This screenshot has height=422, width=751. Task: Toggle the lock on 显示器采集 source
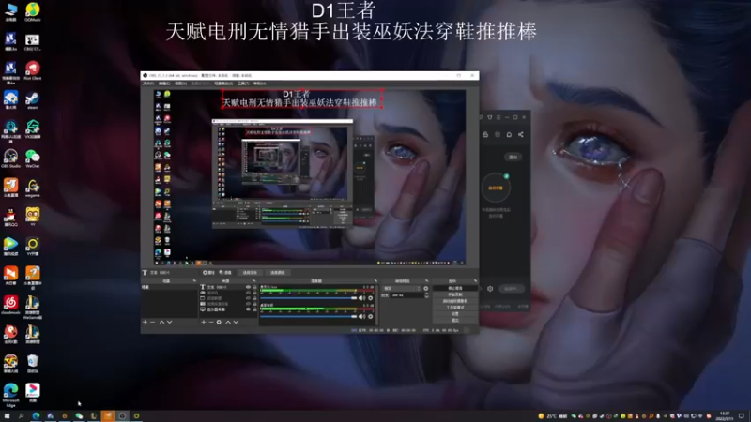[x=254, y=309]
